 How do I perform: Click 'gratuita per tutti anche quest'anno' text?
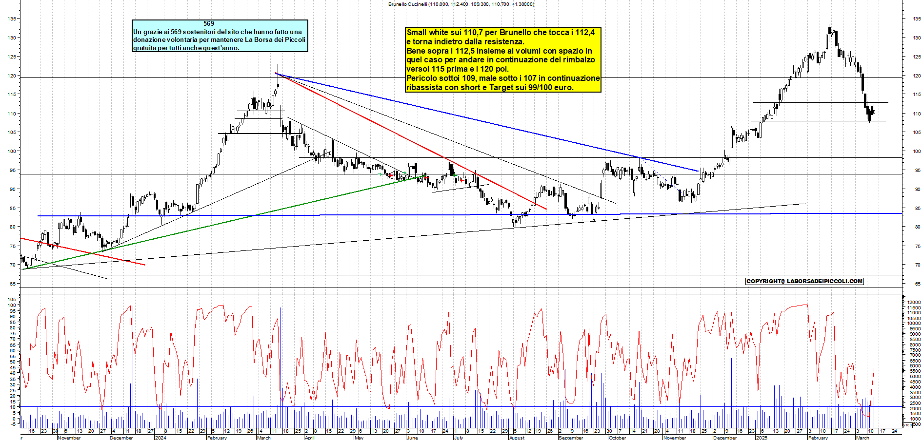186,48
